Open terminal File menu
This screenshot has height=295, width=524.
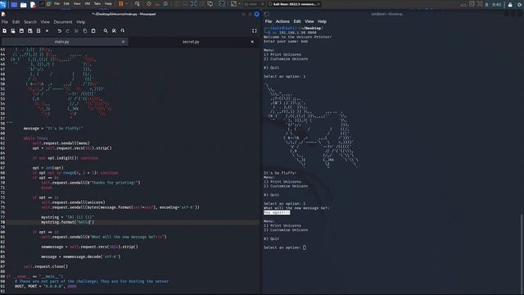coord(269,21)
